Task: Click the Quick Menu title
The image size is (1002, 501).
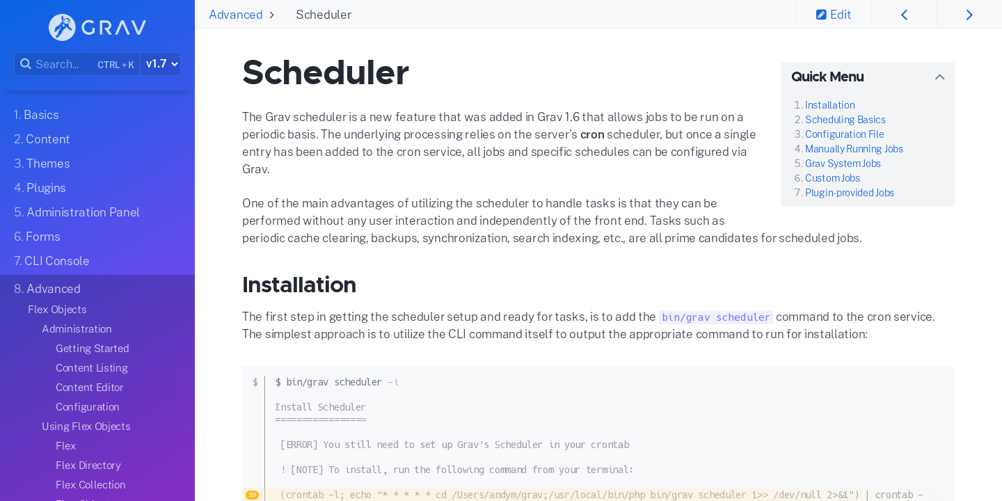Action: [827, 77]
